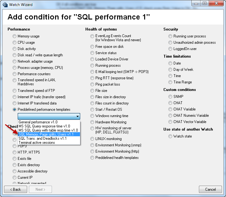Select Process usage (memory, CPU)
The width and height of the screenshot is (226, 197).
pyautogui.click(x=14, y=68)
